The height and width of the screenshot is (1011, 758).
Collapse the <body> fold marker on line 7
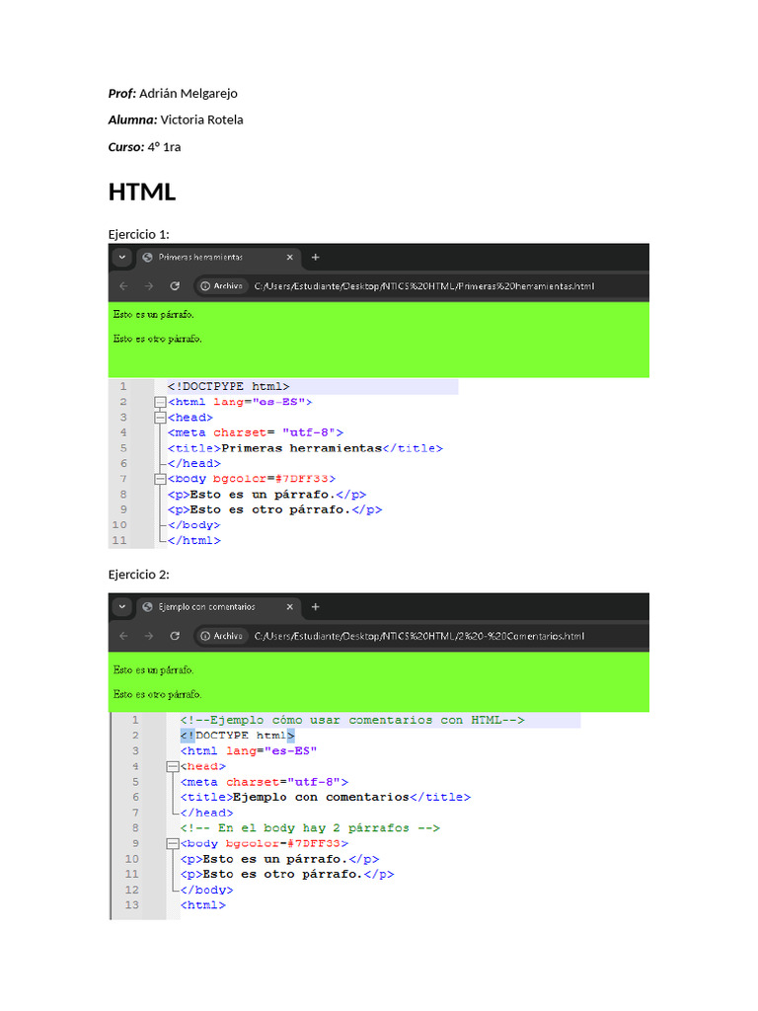pyautogui.click(x=161, y=479)
